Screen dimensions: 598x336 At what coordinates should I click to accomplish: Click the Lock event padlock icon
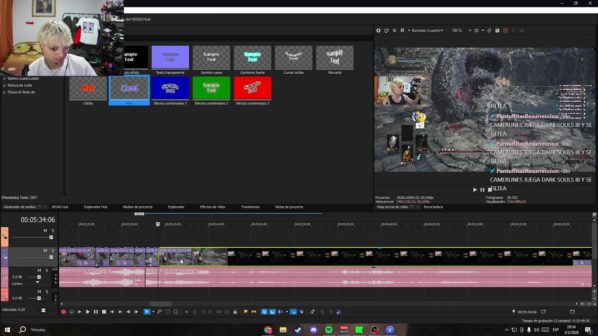[235, 312]
